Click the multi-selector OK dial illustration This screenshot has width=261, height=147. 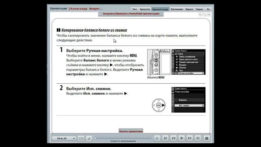pyautogui.click(x=159, y=105)
